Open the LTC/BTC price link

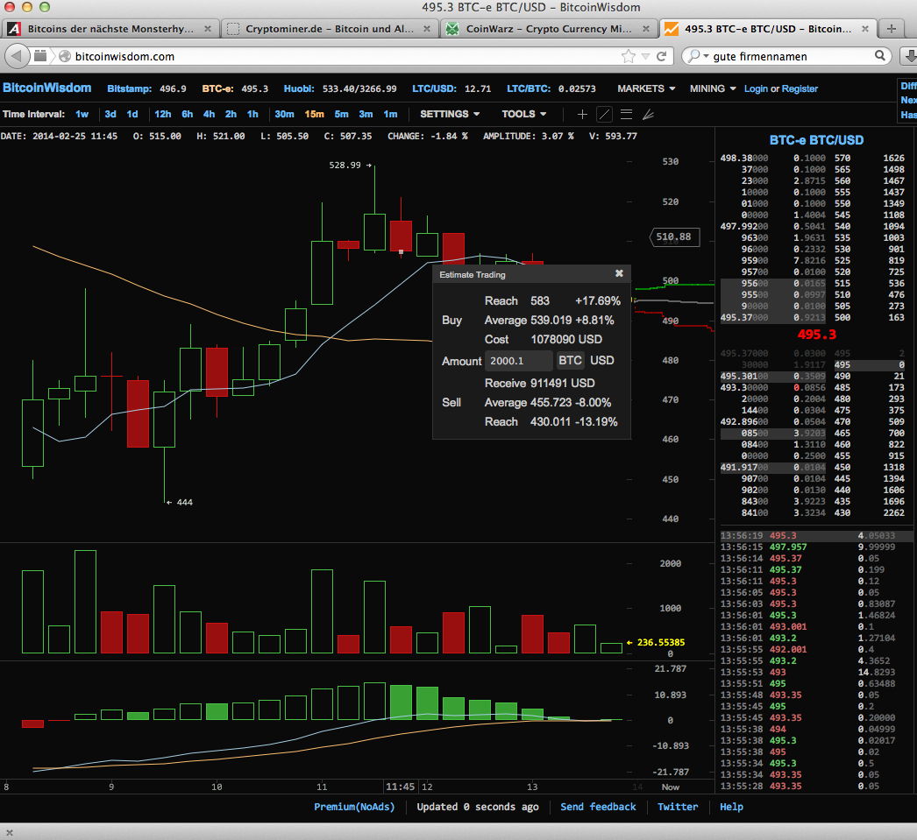point(551,88)
